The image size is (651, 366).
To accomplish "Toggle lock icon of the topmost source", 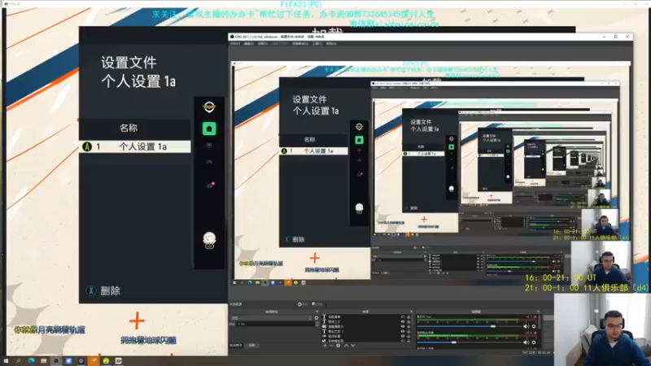I will pos(409,316).
